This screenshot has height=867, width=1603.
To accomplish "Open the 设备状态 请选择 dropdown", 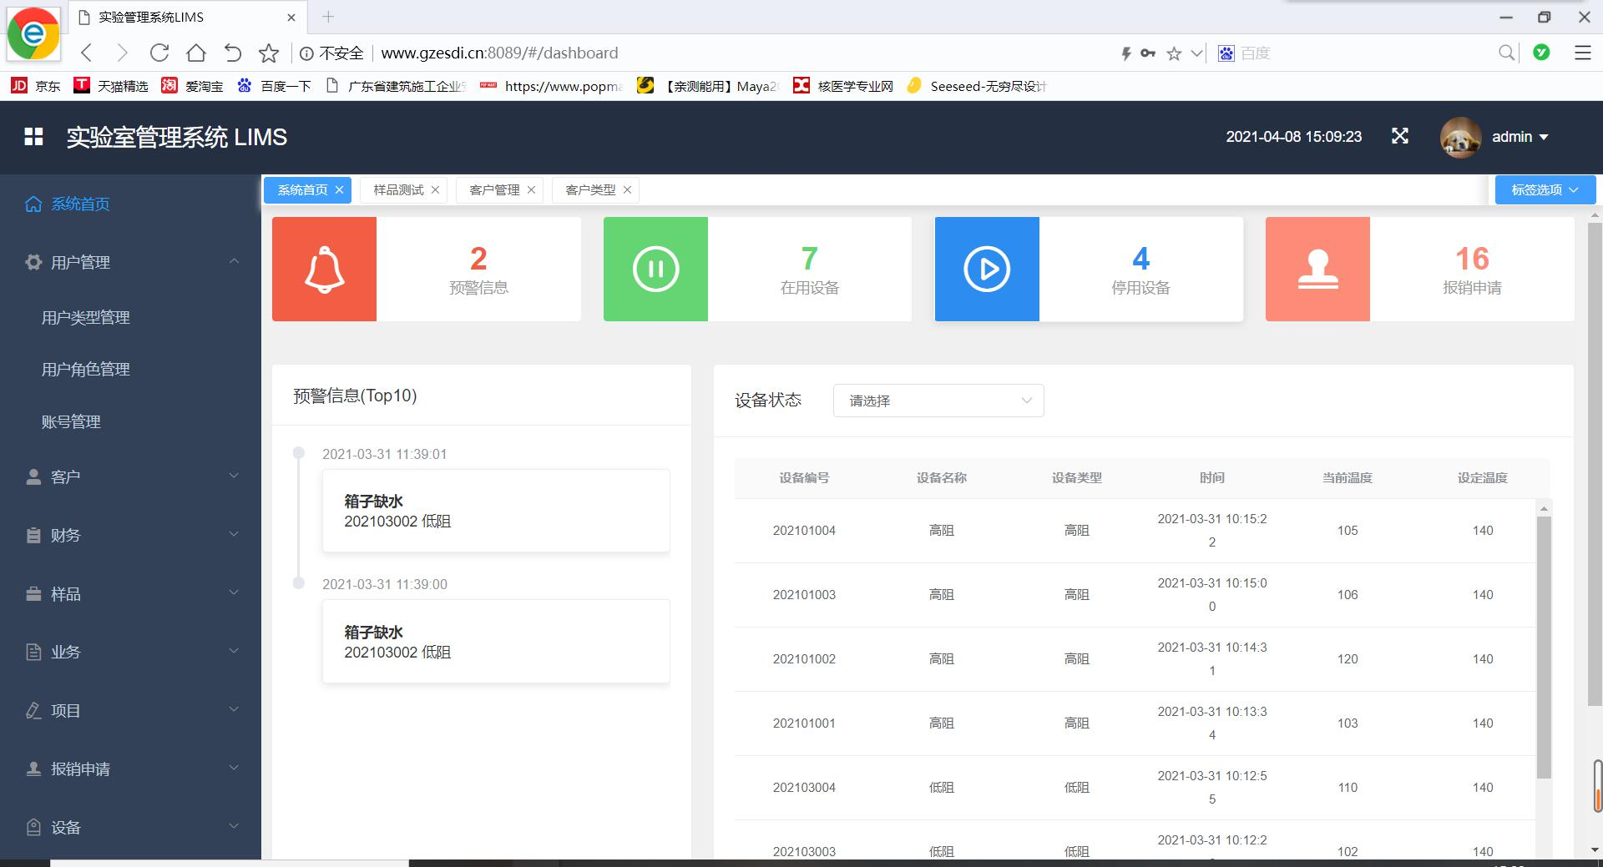I will pyautogui.click(x=938, y=401).
